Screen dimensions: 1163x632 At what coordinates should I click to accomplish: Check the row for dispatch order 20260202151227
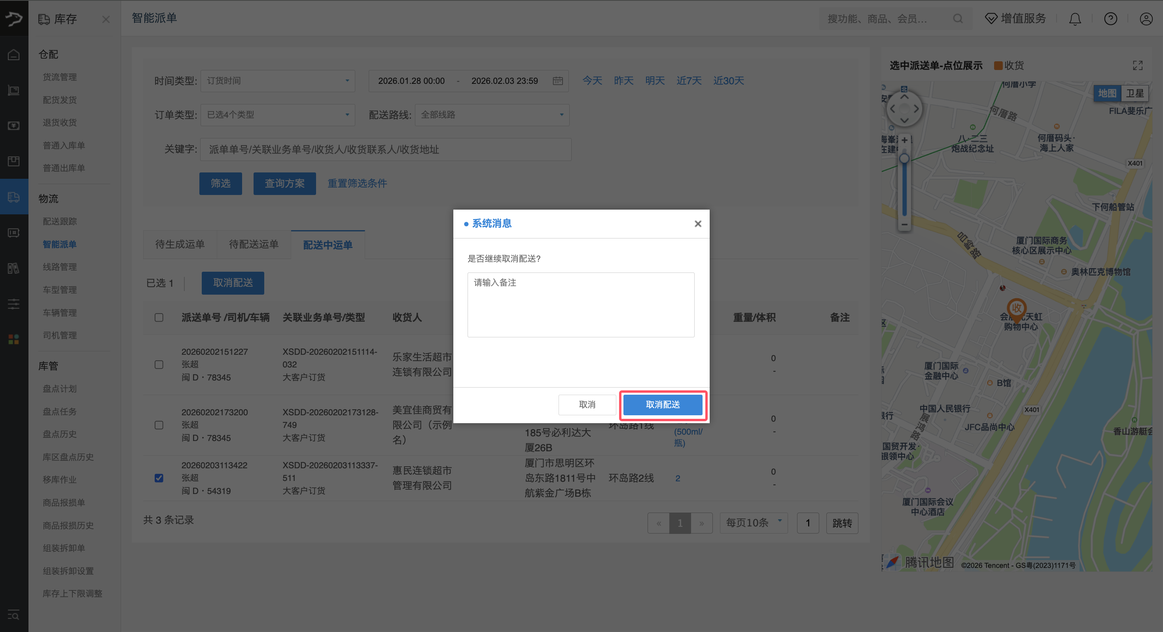click(159, 364)
